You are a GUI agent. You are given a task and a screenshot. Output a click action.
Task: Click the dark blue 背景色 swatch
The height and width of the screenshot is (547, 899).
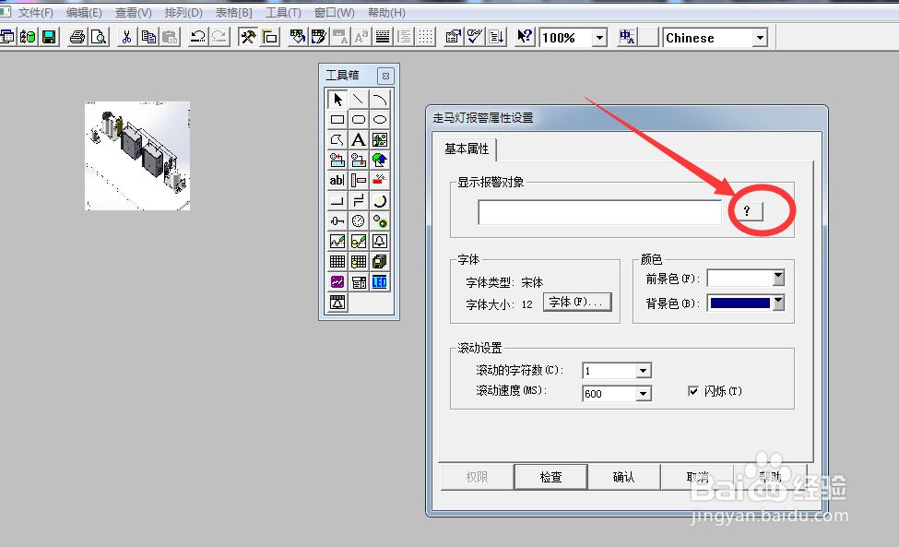point(740,303)
